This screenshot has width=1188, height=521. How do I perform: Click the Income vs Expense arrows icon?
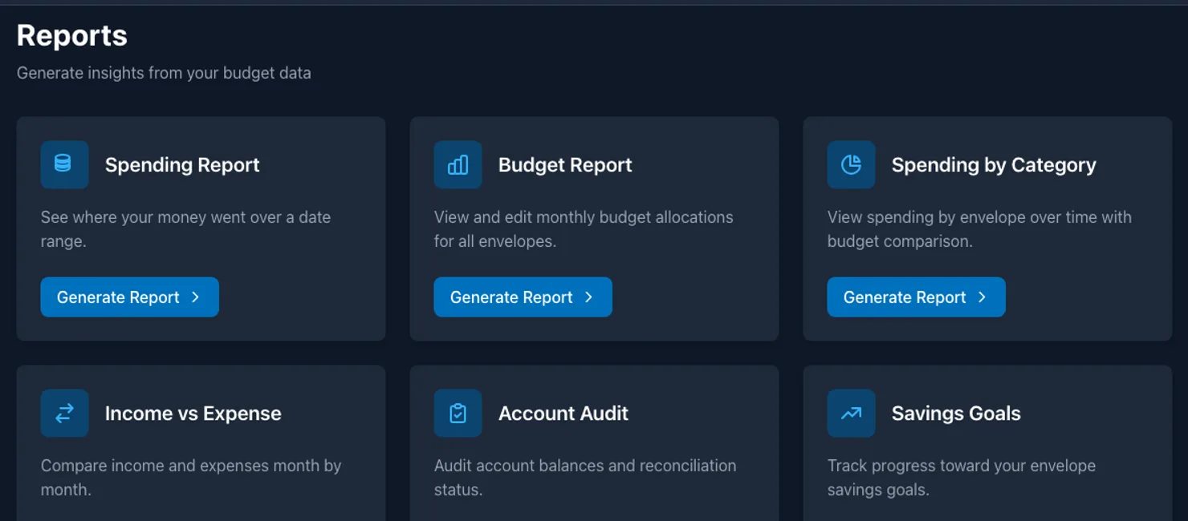pos(64,413)
